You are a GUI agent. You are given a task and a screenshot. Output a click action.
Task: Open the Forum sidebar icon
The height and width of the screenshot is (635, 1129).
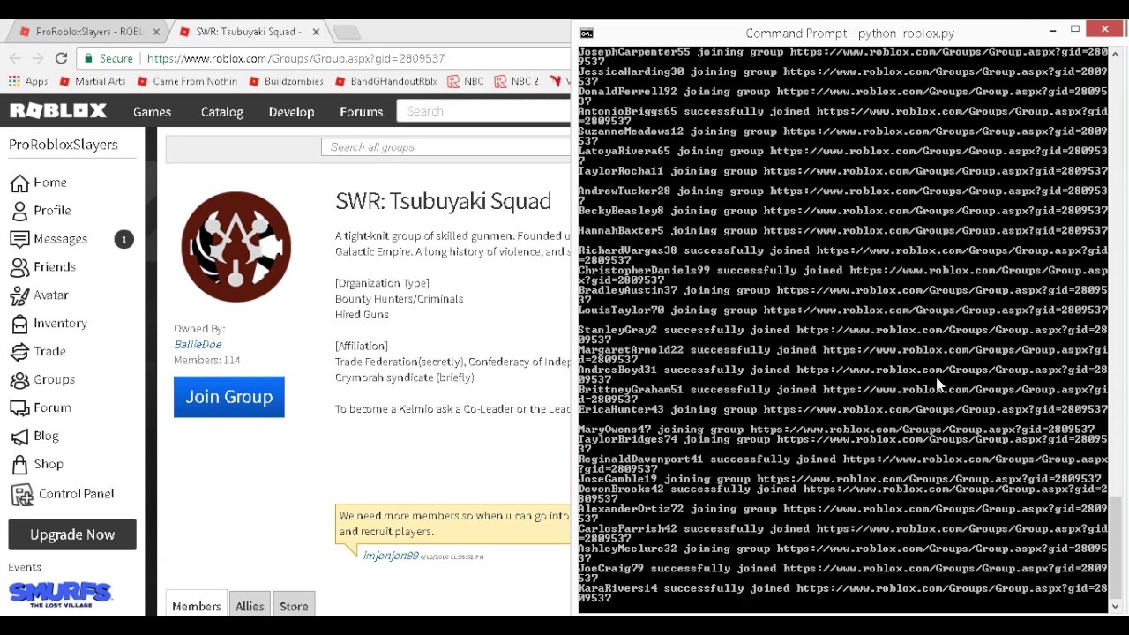coord(19,407)
